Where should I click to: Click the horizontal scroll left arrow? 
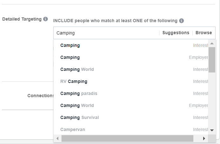(x=57, y=139)
